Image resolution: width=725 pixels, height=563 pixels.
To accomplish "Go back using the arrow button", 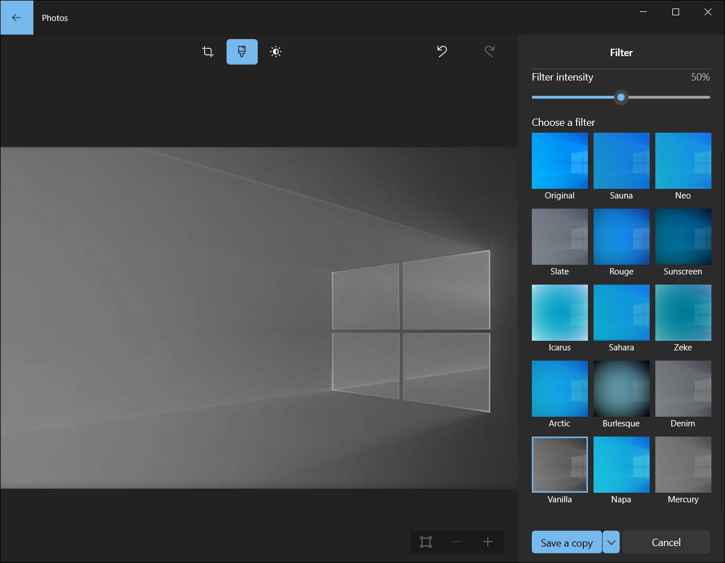I will (x=16, y=18).
